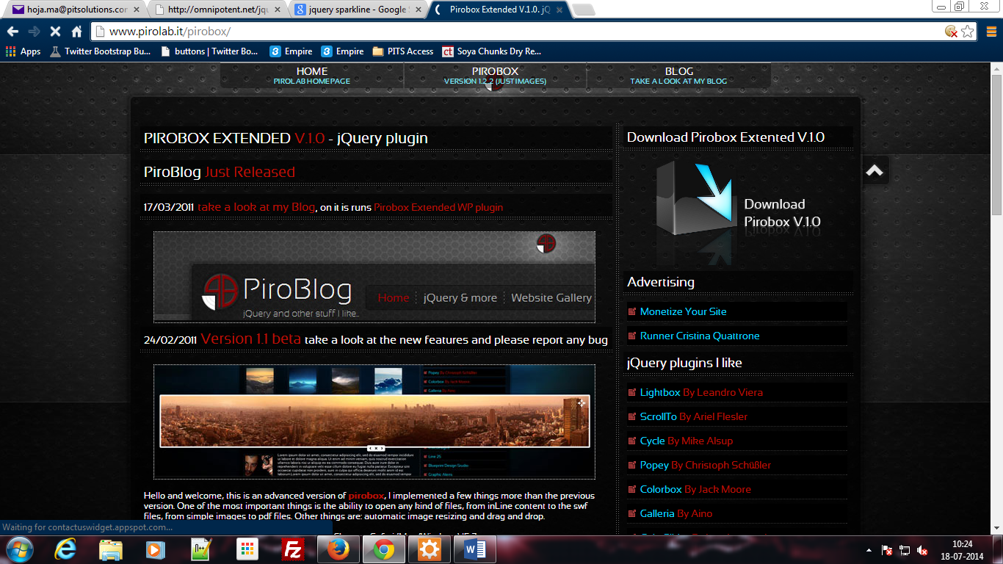
Task: Open the ScrollTo By Ariel Flesler link
Action: pyautogui.click(x=693, y=416)
